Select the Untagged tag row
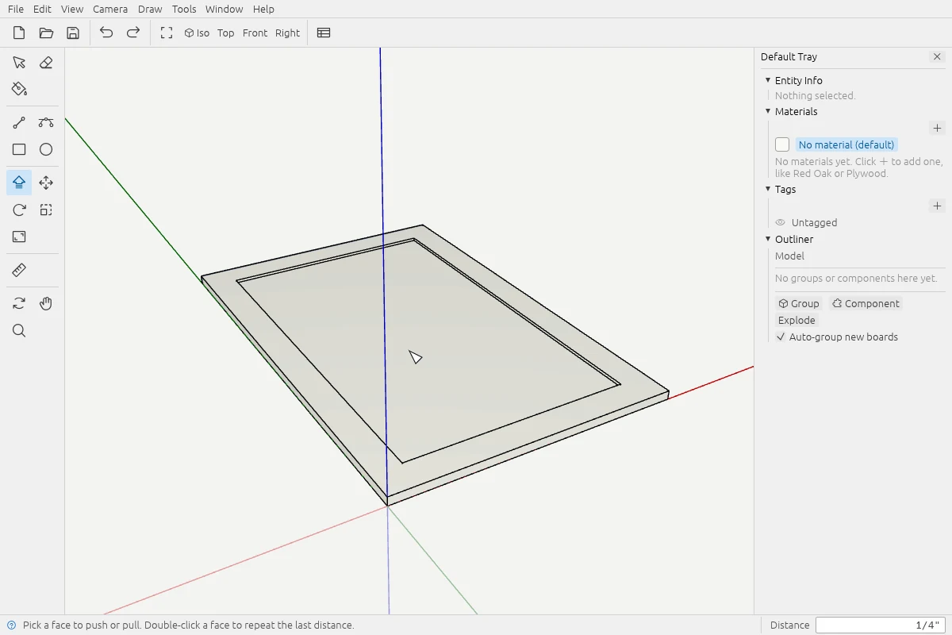 (860, 223)
